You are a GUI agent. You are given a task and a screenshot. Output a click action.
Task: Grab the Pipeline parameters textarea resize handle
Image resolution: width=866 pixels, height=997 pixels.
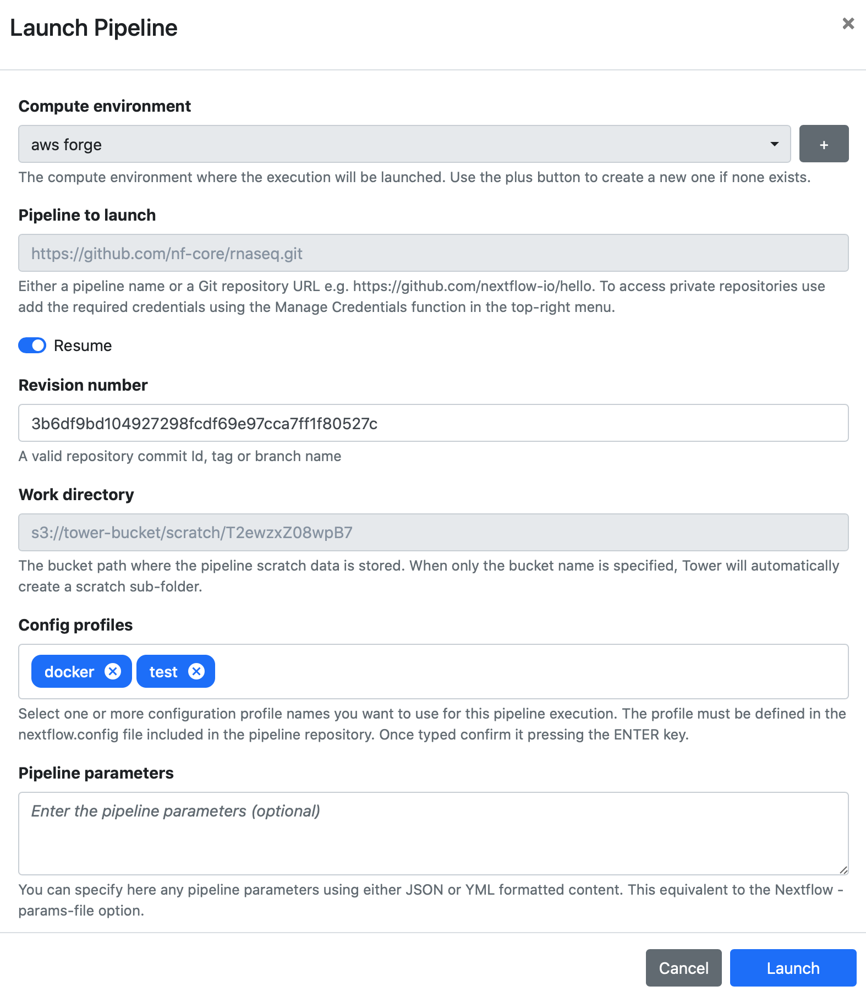point(843,869)
